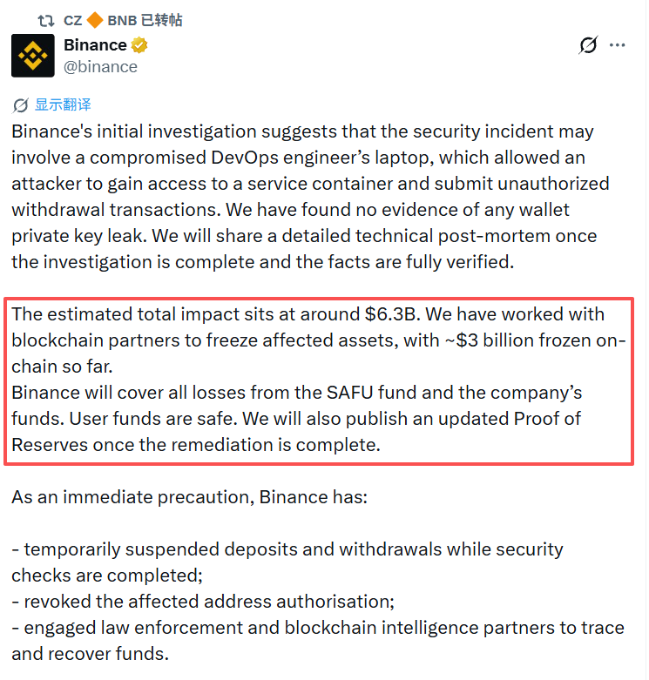Open CZ's profile from the repost line
This screenshot has width=649, height=680.
pos(72,20)
